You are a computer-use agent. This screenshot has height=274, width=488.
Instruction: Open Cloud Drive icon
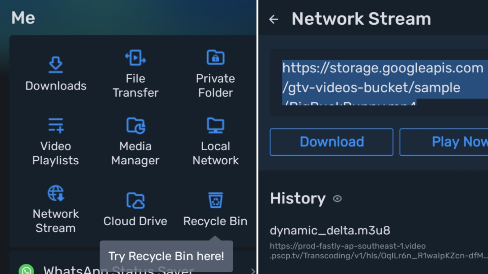click(135, 201)
